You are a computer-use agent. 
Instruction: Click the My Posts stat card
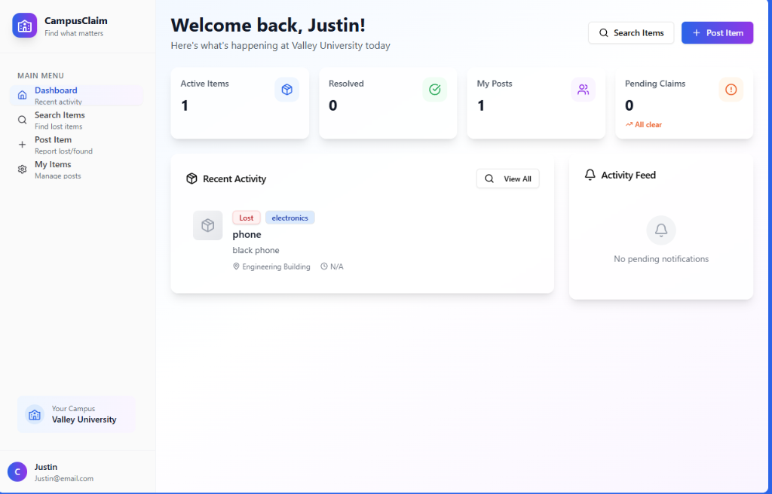click(536, 103)
